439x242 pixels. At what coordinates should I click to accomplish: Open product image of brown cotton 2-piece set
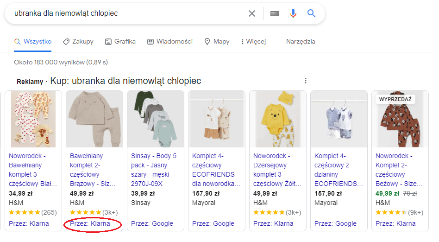pos(94,119)
